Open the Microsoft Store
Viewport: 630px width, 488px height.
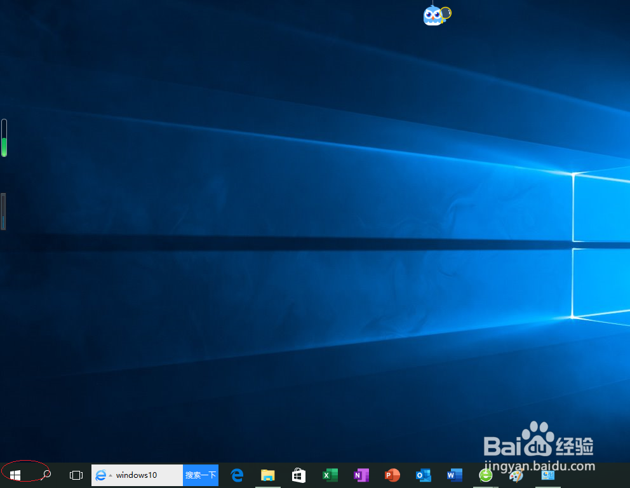point(298,475)
